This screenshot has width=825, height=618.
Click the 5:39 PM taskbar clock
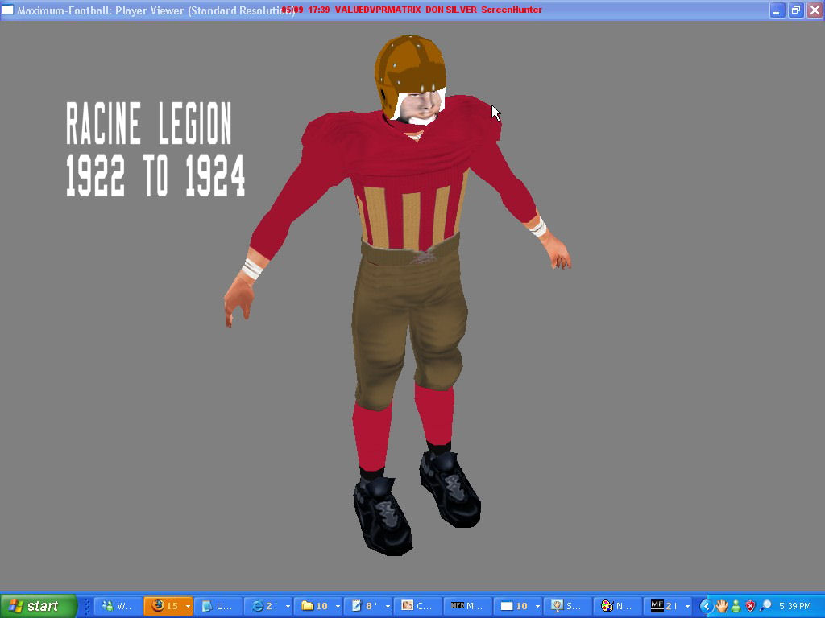click(795, 606)
